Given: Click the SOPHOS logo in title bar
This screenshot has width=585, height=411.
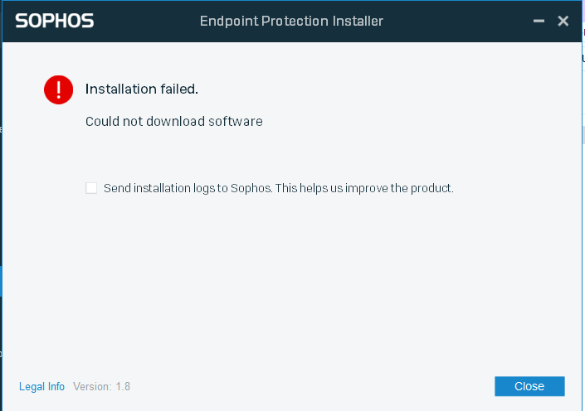Looking at the screenshot, I should pyautogui.click(x=55, y=21).
